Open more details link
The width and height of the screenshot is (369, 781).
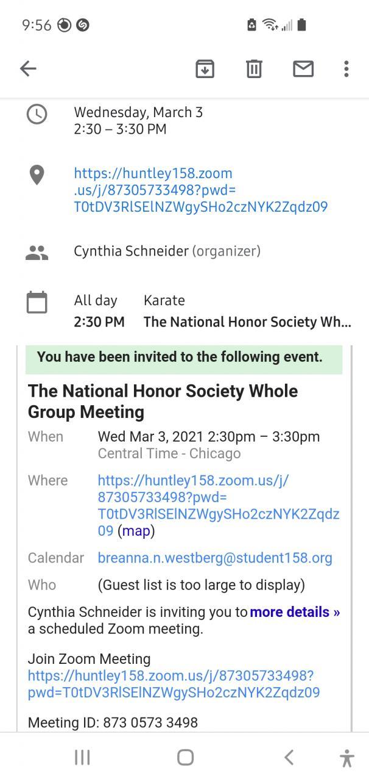click(x=295, y=612)
